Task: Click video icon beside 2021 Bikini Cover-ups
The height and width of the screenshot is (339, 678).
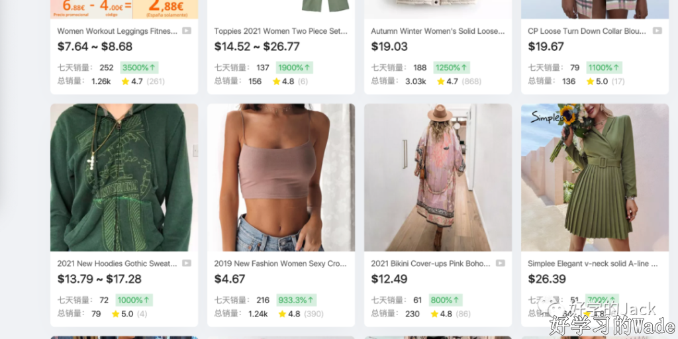Action: [501, 264]
